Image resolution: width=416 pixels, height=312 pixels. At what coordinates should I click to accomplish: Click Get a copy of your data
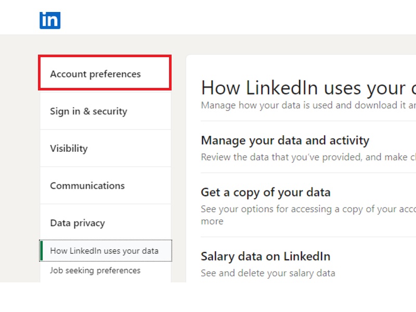pos(265,192)
